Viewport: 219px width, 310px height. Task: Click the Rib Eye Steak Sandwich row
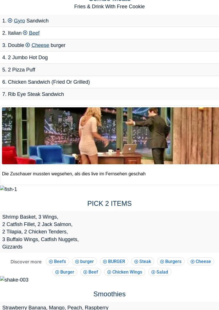(109, 94)
